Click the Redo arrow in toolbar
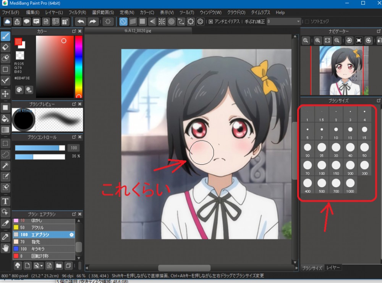 point(92,21)
